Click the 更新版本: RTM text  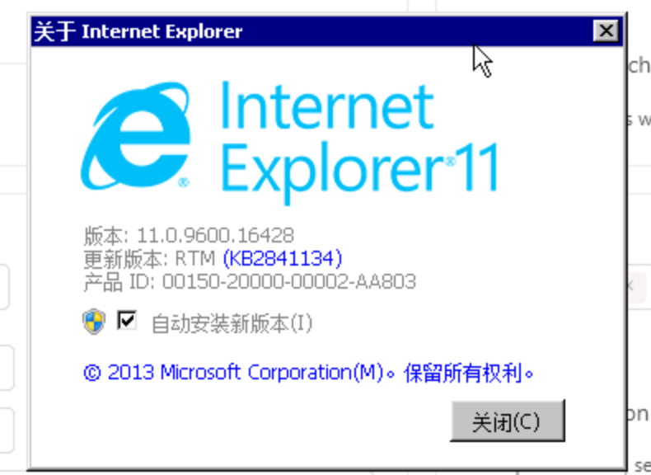149,259
